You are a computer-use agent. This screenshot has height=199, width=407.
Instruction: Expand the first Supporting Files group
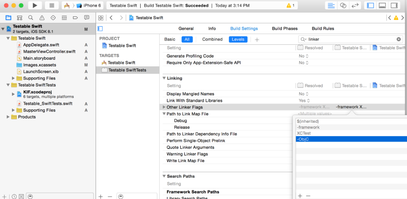[14, 78]
